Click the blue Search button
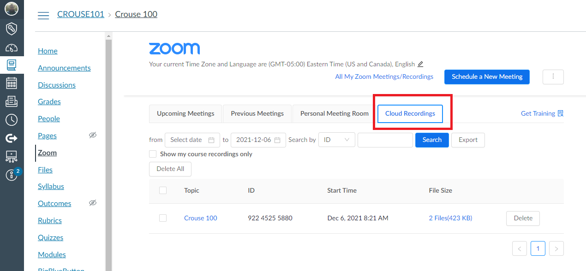This screenshot has width=586, height=271. point(432,140)
